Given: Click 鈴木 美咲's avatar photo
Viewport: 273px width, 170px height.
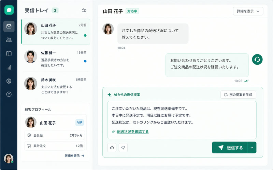Looking at the screenshot, I should pyautogui.click(x=31, y=83).
